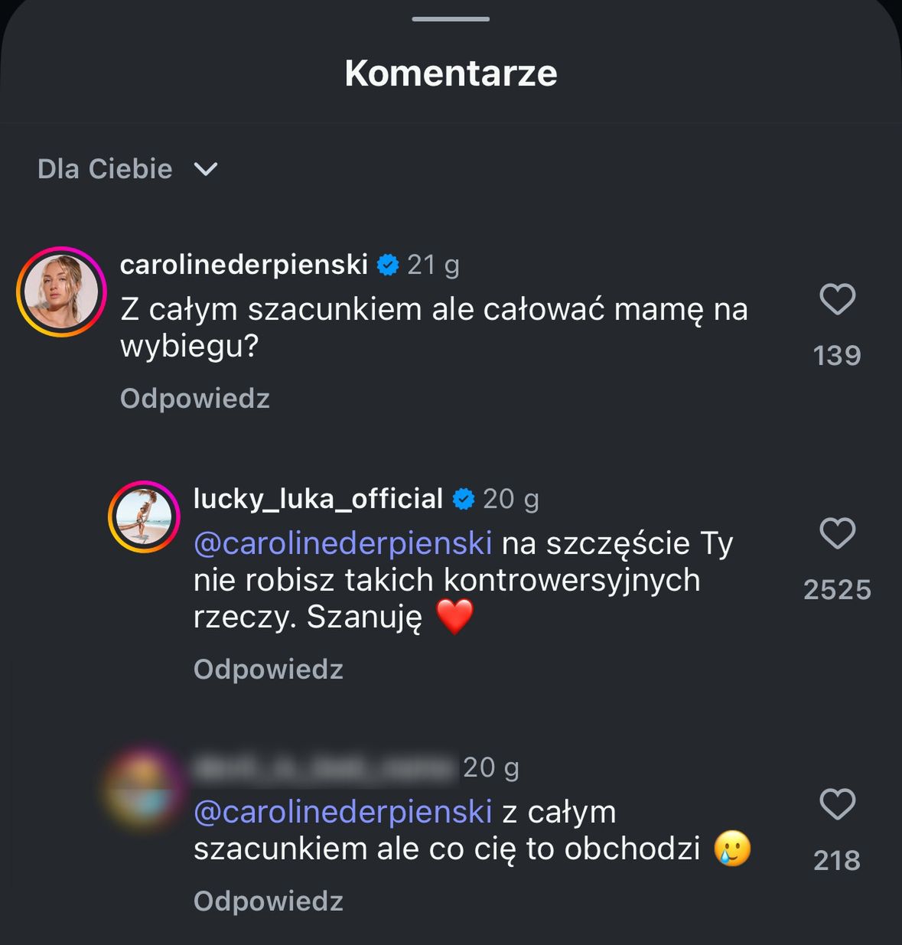Image resolution: width=902 pixels, height=945 pixels.
Task: Open lucky_luka_official username link
Action: pyautogui.click(x=318, y=499)
